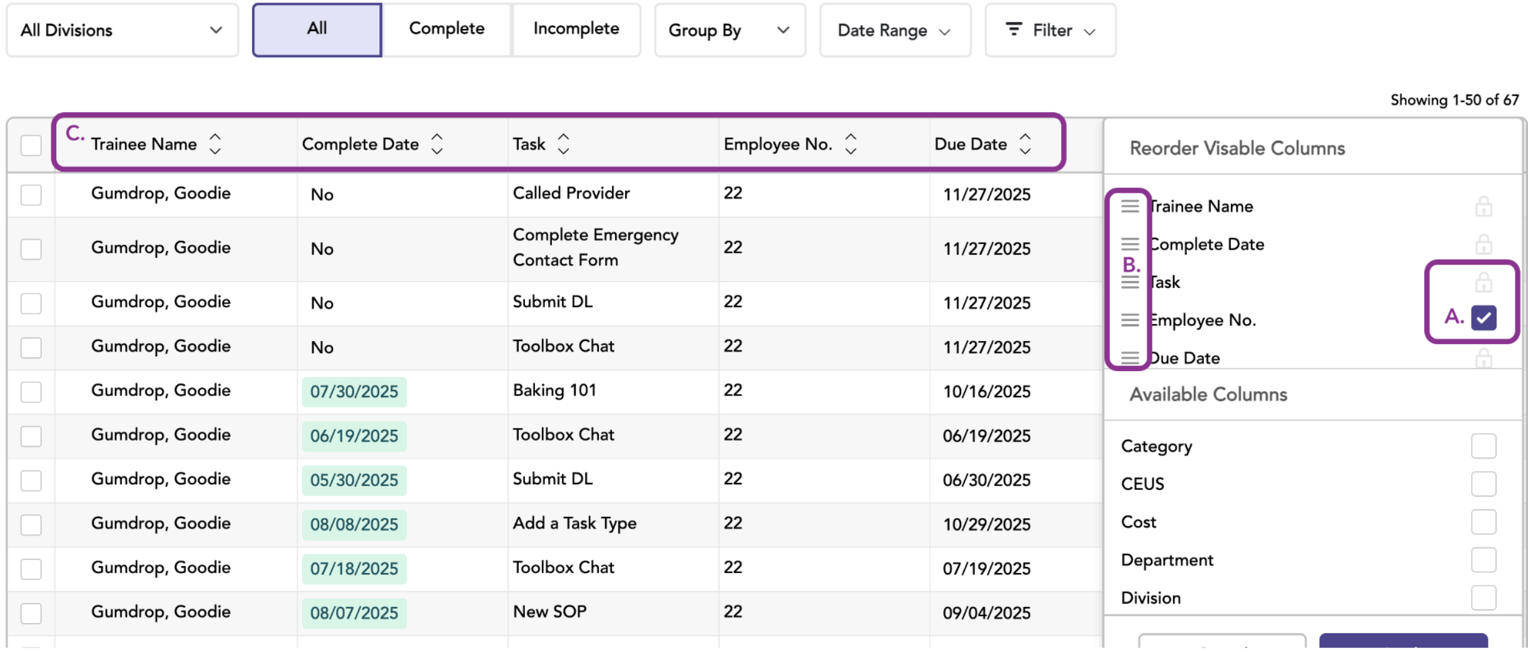Viewport: 1528px width, 652px height.
Task: Sort by Complete Date using arrows icon
Action: pyautogui.click(x=437, y=144)
